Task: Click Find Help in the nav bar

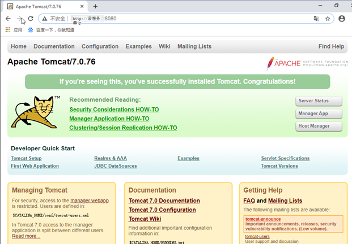Action: click(331, 46)
